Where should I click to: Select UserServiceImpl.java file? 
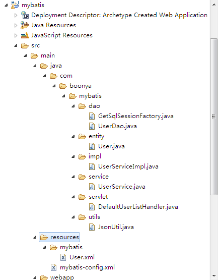128,166
